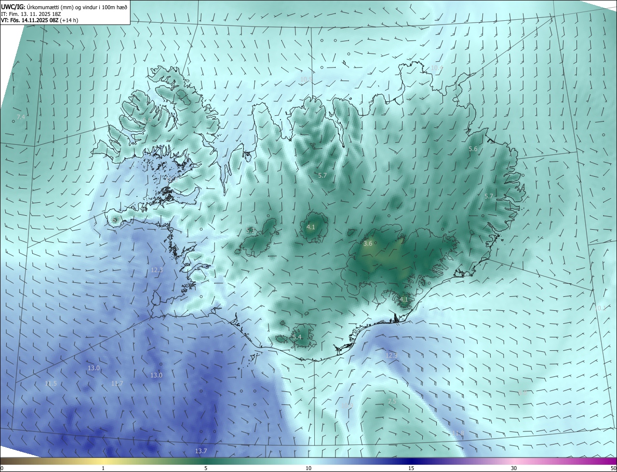Click the dark blue colour band above the 15 tick
This screenshot has height=472, width=617.
(x=411, y=461)
